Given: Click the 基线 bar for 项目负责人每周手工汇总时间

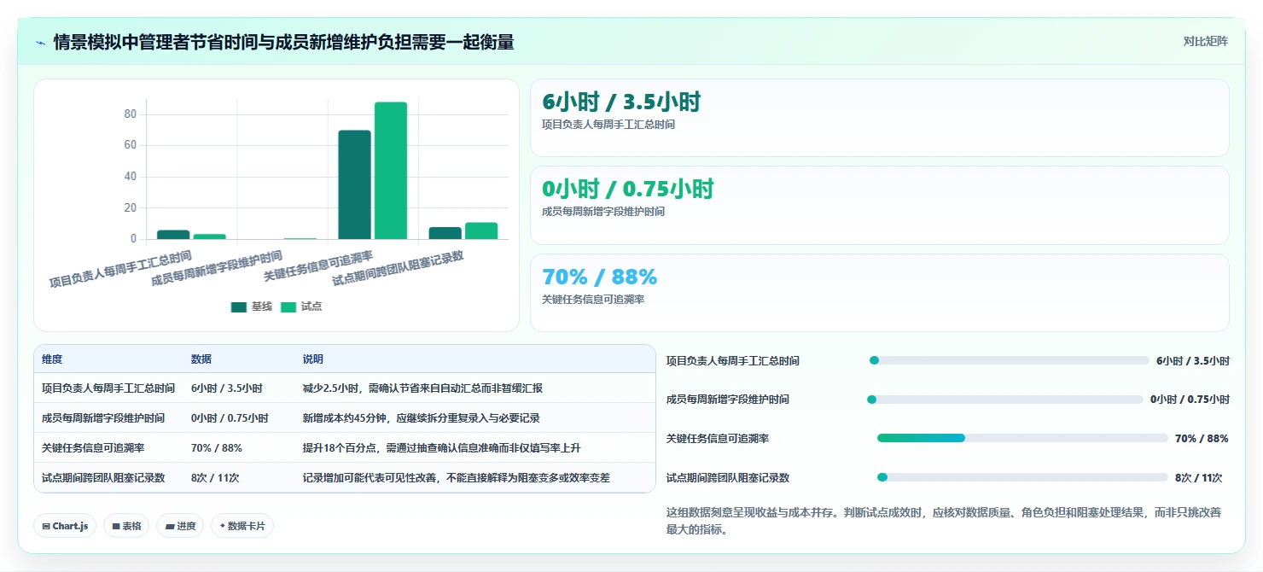Looking at the screenshot, I should pos(173,235).
